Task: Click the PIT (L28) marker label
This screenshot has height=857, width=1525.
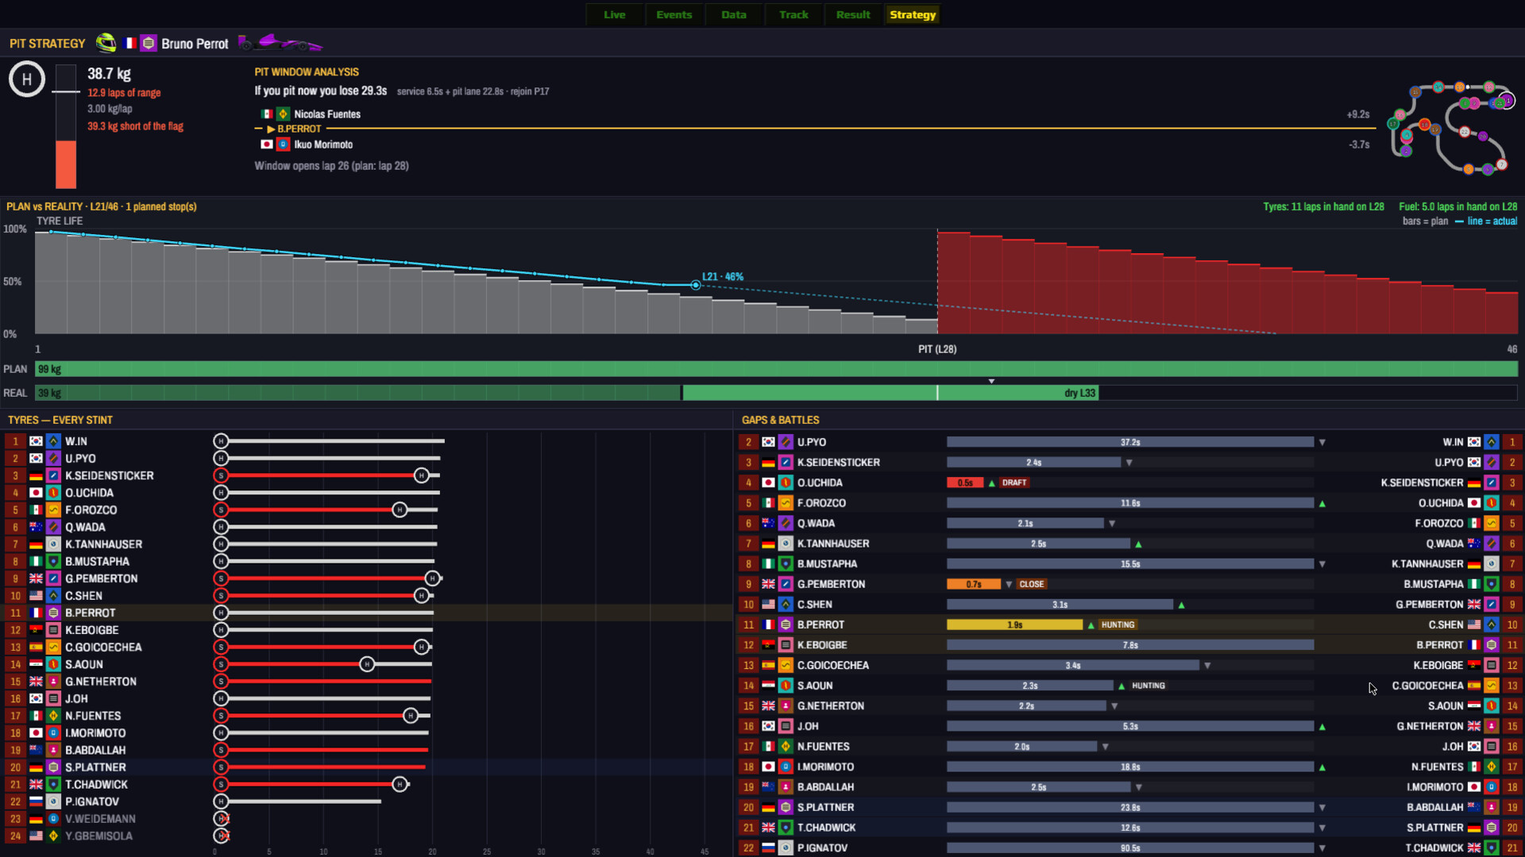Action: pos(937,349)
